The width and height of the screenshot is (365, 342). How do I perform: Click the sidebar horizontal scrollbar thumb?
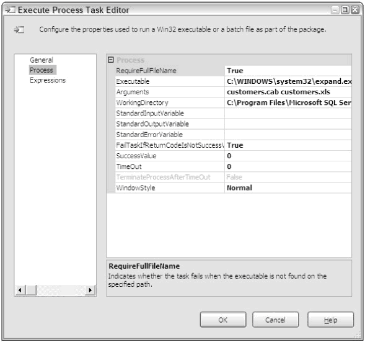(x=31, y=290)
